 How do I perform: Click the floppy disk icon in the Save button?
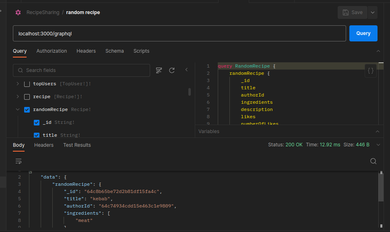pos(345,12)
